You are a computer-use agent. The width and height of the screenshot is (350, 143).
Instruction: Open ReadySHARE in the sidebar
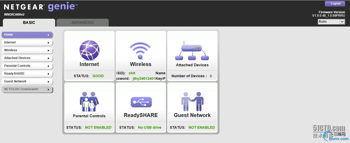(x=27, y=74)
